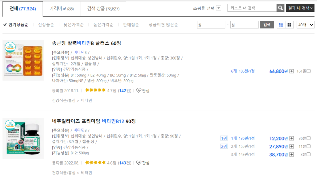Screen dimensions: 317x179
Task: Open 네추럴라이즈 프리미엄 비타민B12 90정 title link
Action: [x=94, y=121]
